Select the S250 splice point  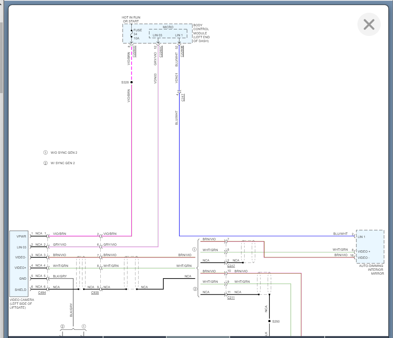pyautogui.click(x=269, y=321)
